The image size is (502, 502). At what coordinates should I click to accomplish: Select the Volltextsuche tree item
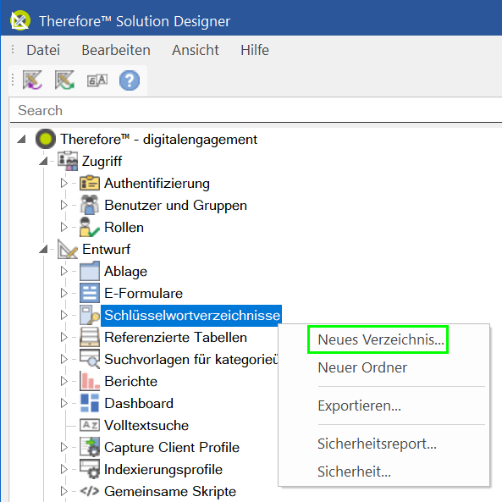click(146, 425)
